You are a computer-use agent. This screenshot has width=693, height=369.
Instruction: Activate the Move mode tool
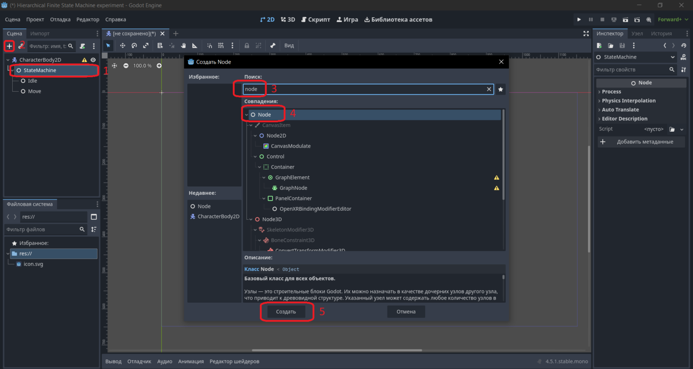[122, 46]
